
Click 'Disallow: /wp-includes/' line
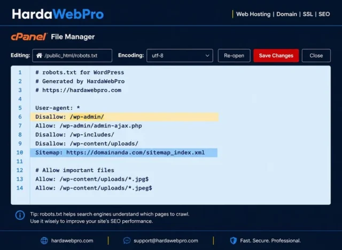(x=75, y=134)
